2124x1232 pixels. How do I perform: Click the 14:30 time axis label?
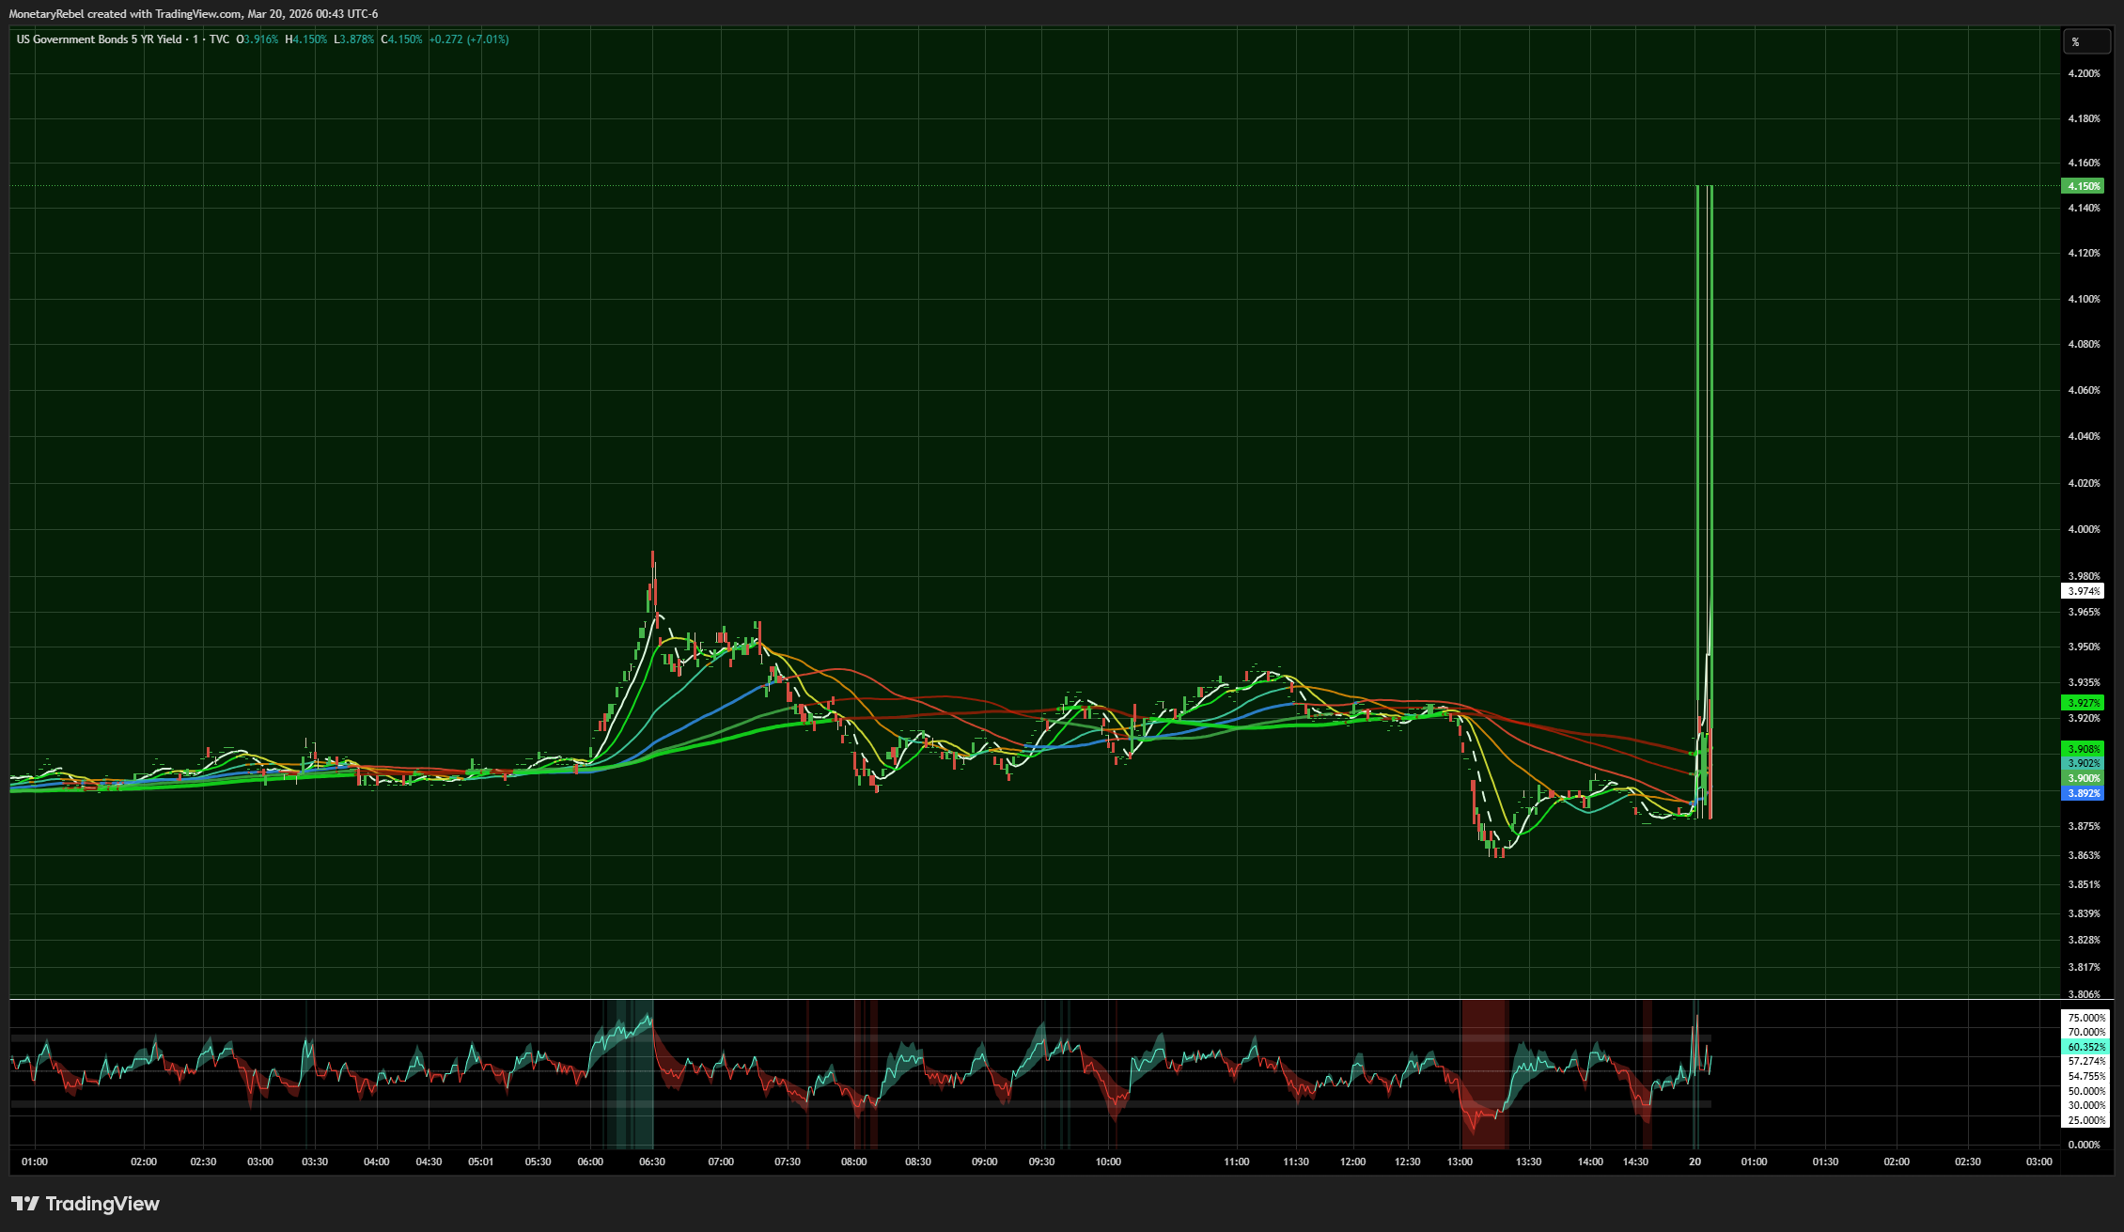click(1635, 1162)
